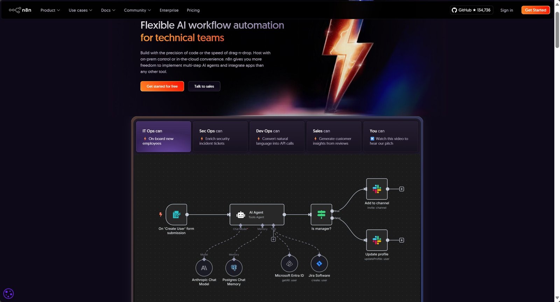This screenshot has width=560, height=302.
Task: Click the Sign in link
Action: coord(506,10)
